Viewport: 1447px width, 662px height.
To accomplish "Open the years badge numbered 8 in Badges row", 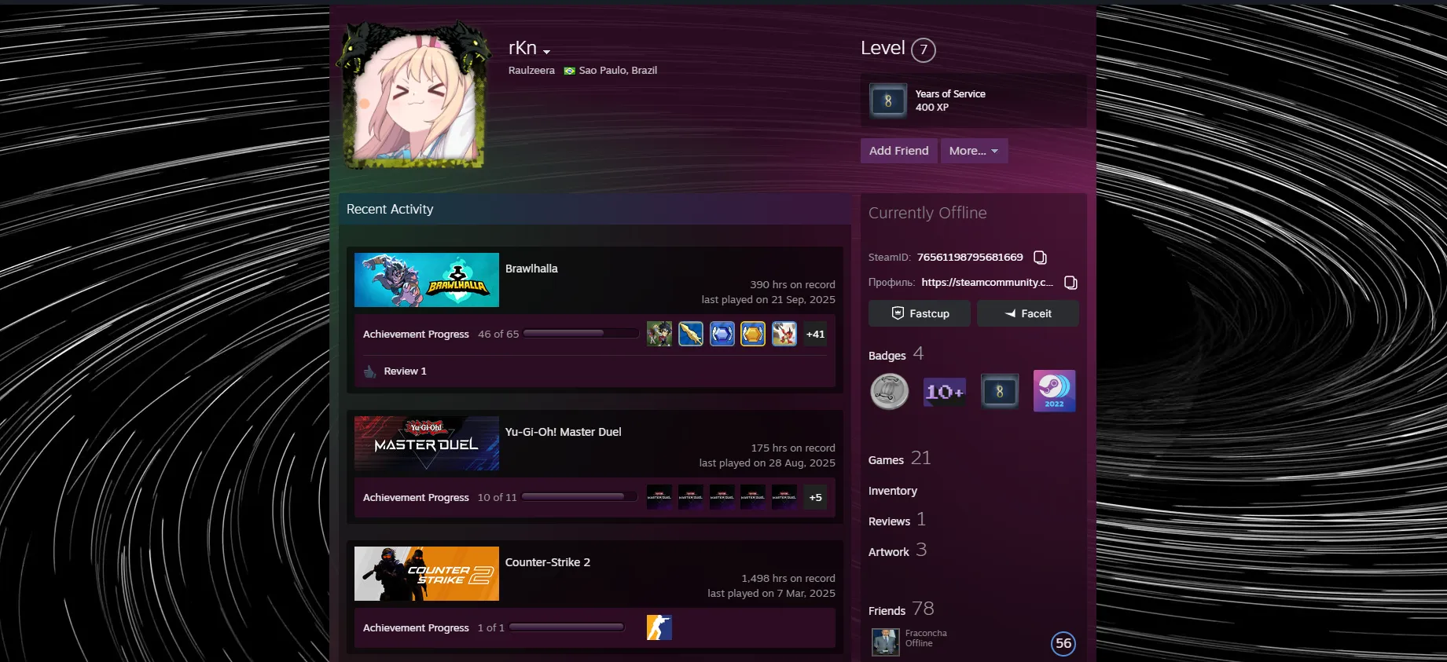I will (1000, 391).
